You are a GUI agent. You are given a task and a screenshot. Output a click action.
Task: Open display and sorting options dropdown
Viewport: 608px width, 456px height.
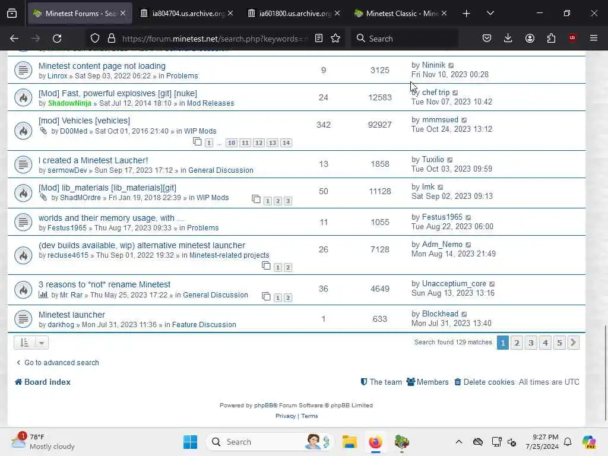click(31, 343)
